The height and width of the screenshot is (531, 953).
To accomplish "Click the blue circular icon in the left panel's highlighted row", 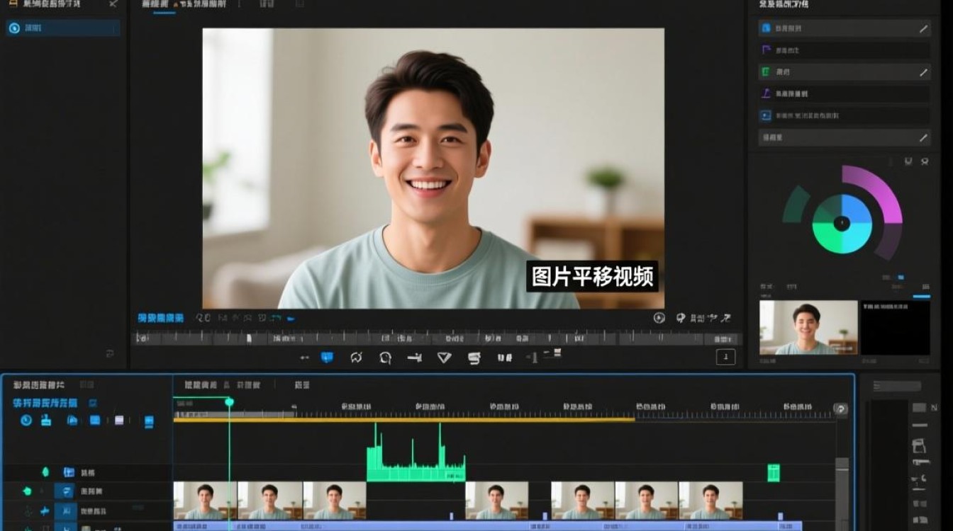I will coord(14,28).
